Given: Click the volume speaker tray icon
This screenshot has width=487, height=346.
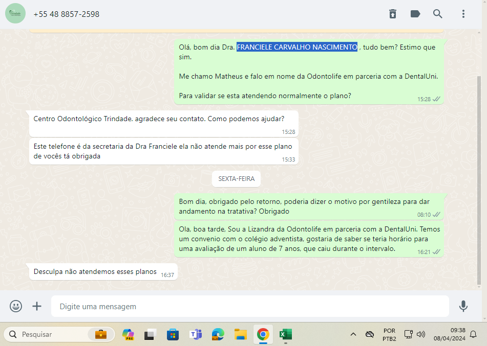Looking at the screenshot, I should tap(420, 334).
